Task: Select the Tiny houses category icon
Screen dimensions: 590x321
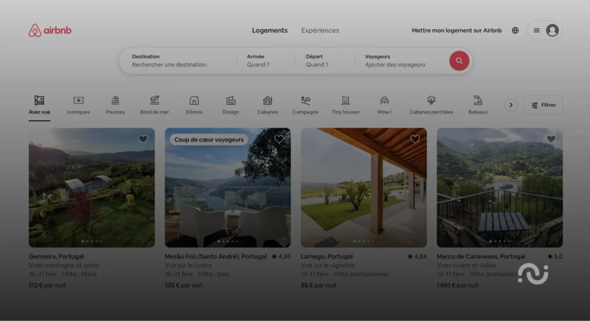Action: click(x=346, y=100)
